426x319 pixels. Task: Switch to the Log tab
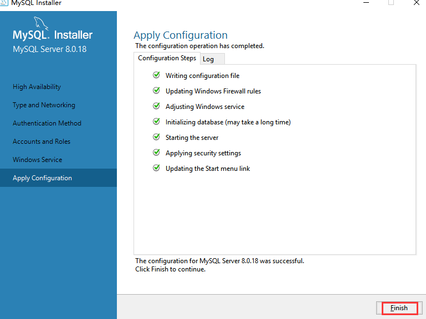[x=213, y=59]
